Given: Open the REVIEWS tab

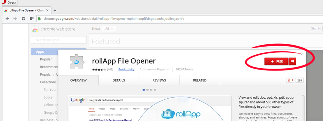Looking at the screenshot, I should tap(159, 80).
